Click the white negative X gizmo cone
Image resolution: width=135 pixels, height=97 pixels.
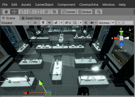tap(126, 38)
